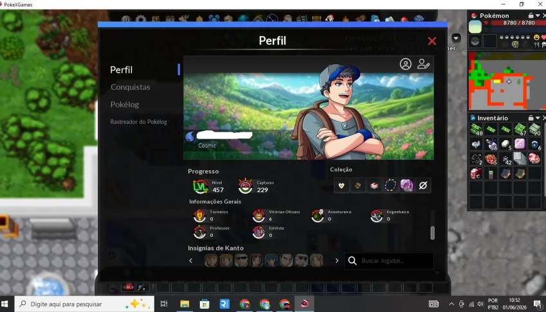The height and width of the screenshot is (312, 546).
Task: Click the sunglasses gym leader badge
Action: click(x=241, y=260)
